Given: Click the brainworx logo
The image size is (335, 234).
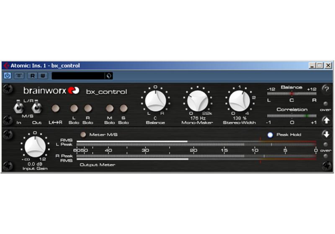Looking at the screenshot, I should (x=51, y=91).
